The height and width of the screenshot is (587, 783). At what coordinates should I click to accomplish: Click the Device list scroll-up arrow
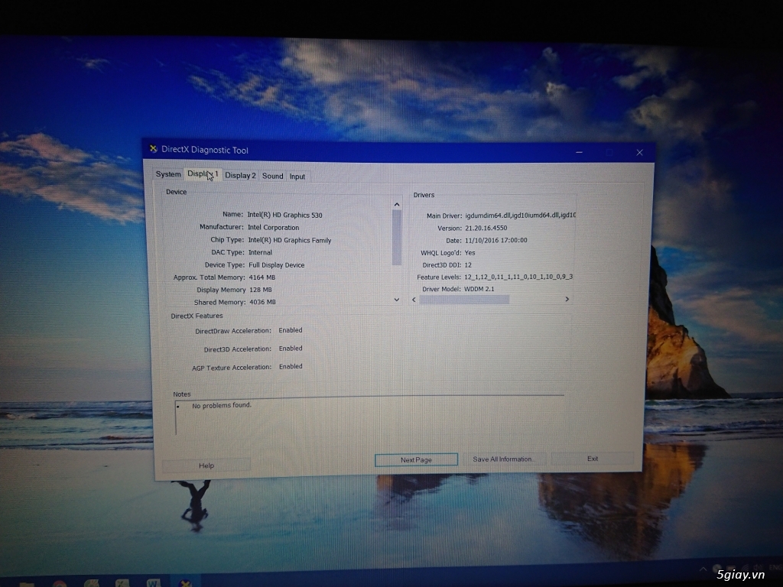pos(397,205)
